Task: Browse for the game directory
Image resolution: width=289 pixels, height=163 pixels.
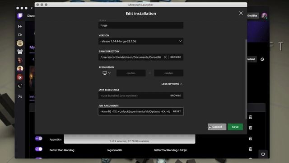Action: pos(176,57)
